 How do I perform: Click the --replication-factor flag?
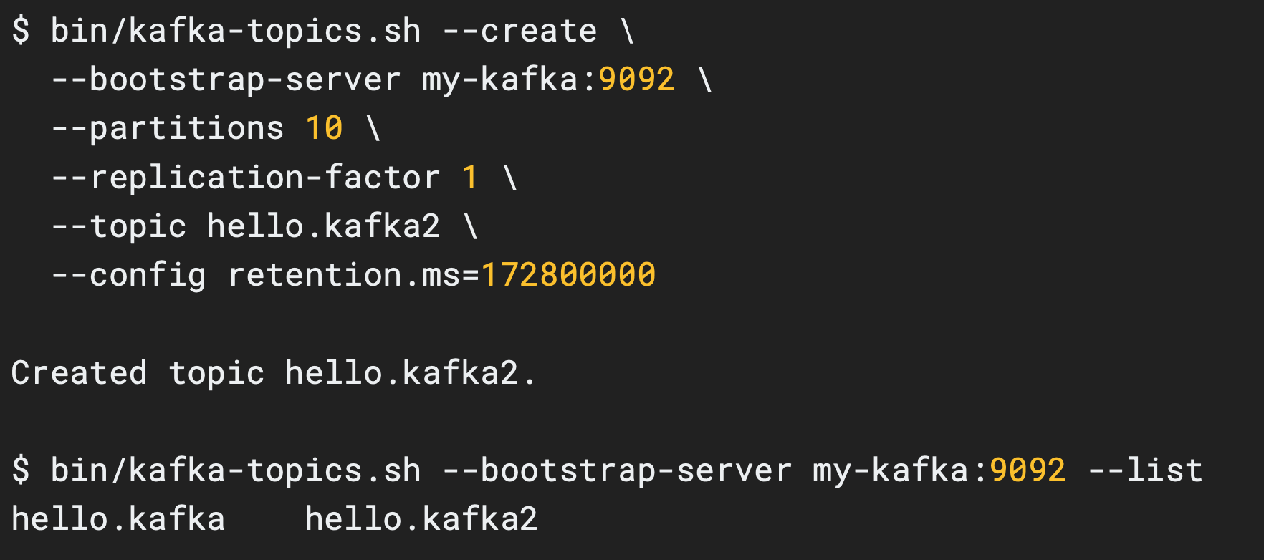pyautogui.click(x=245, y=177)
